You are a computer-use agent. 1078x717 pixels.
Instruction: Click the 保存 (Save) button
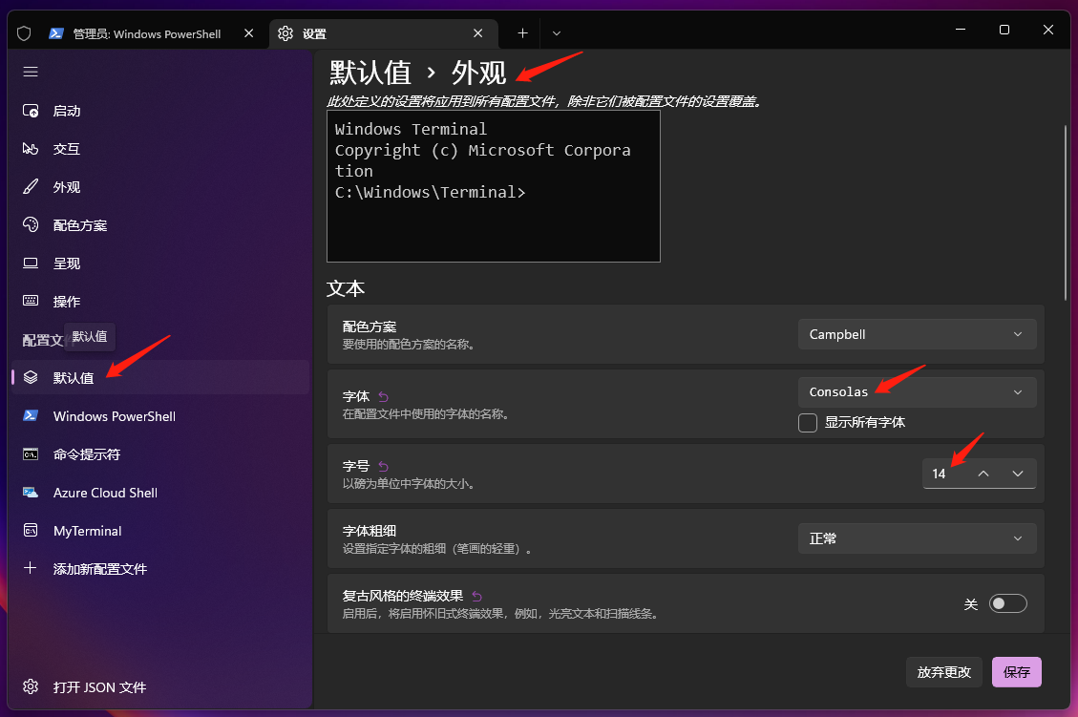pos(1016,671)
